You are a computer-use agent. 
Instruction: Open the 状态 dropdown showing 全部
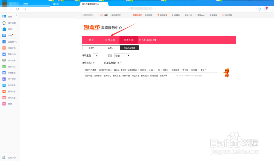point(122,55)
